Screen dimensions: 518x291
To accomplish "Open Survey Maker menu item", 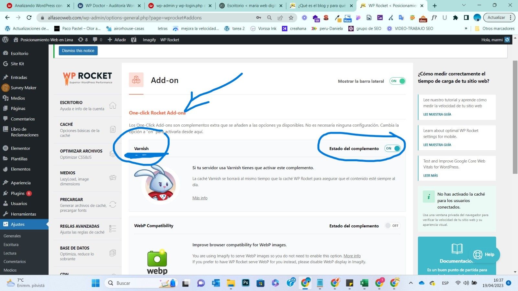I will [x=24, y=88].
